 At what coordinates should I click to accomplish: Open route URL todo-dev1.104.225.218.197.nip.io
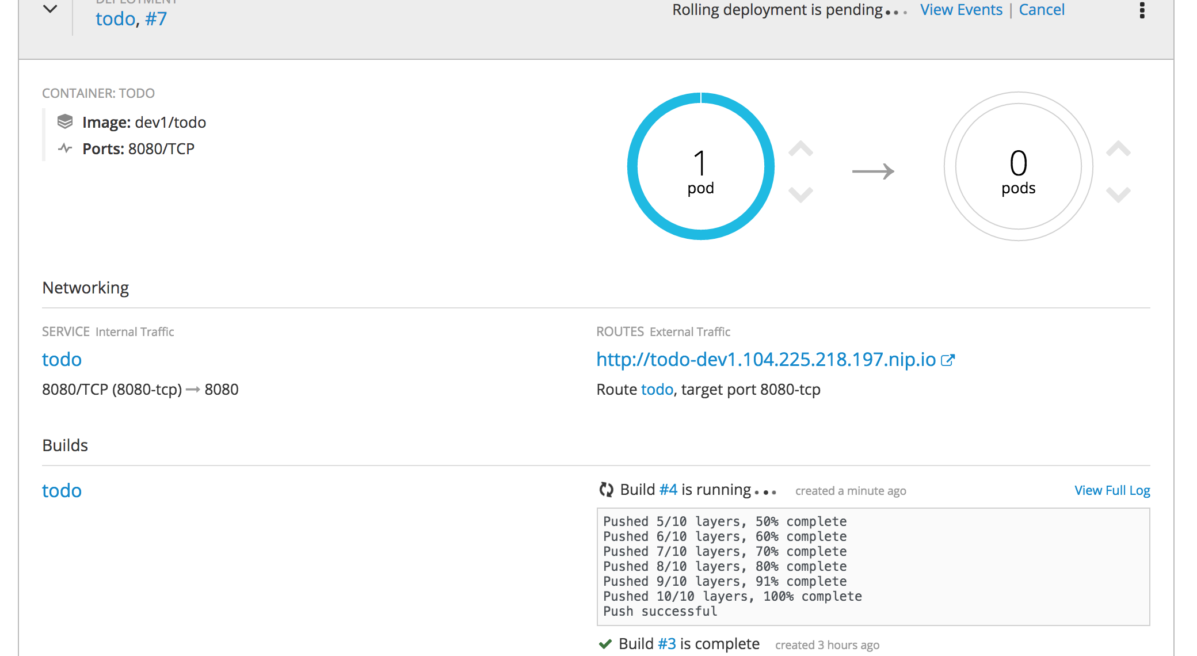click(x=766, y=359)
